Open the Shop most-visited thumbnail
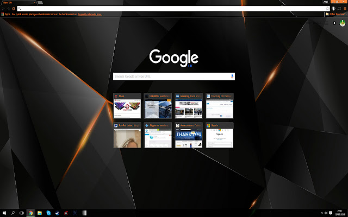348x217 pixels. 127,106
